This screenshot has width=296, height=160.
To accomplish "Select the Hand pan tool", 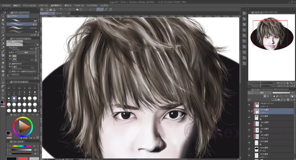I will [x=3, y=20].
